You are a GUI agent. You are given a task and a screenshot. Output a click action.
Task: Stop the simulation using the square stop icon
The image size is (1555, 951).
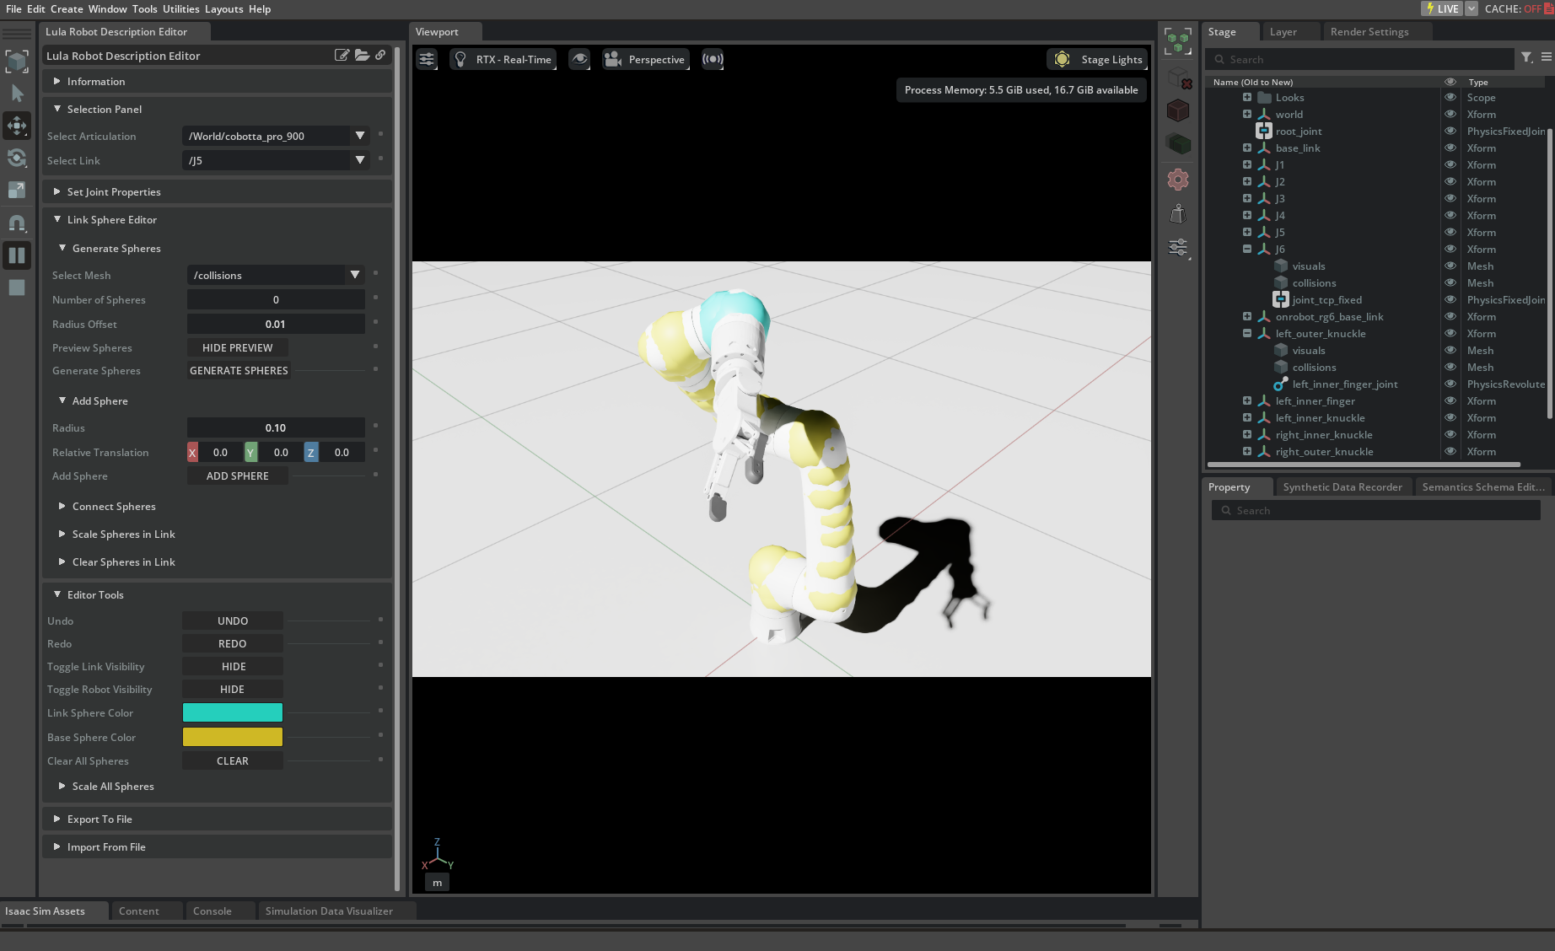(x=17, y=287)
